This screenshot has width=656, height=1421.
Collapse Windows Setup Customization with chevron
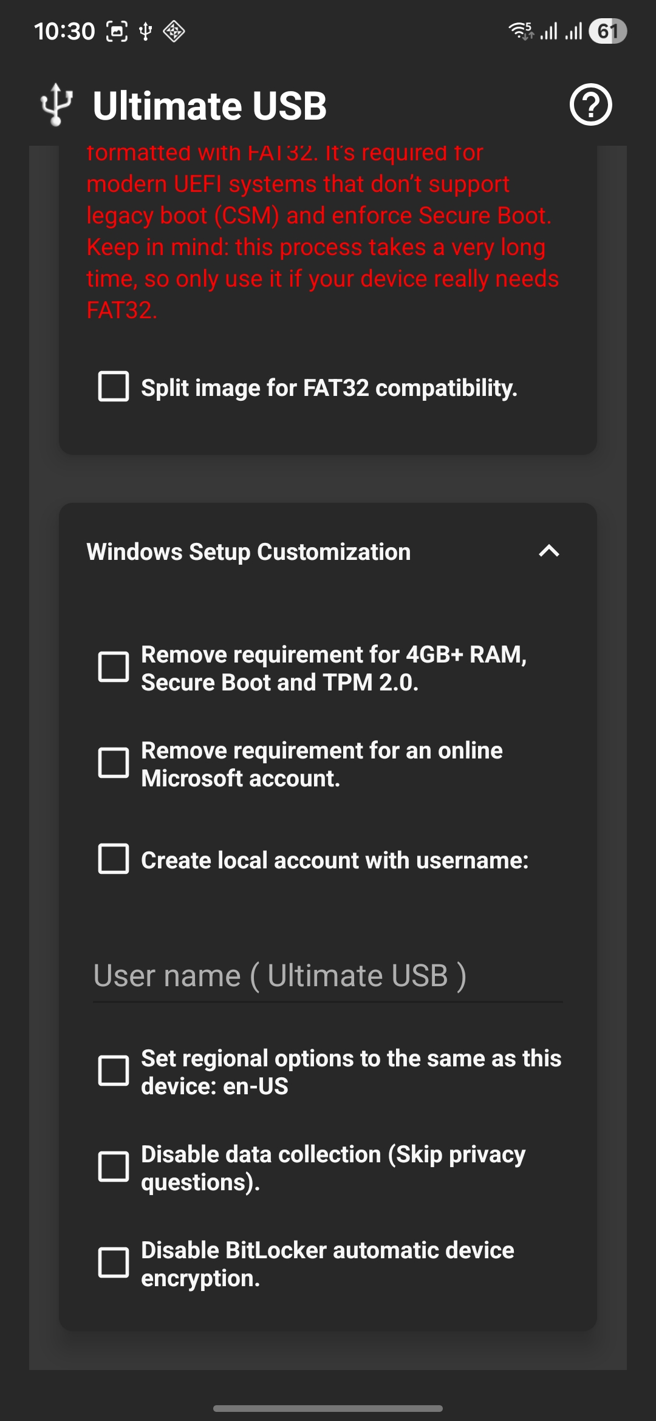(x=549, y=551)
